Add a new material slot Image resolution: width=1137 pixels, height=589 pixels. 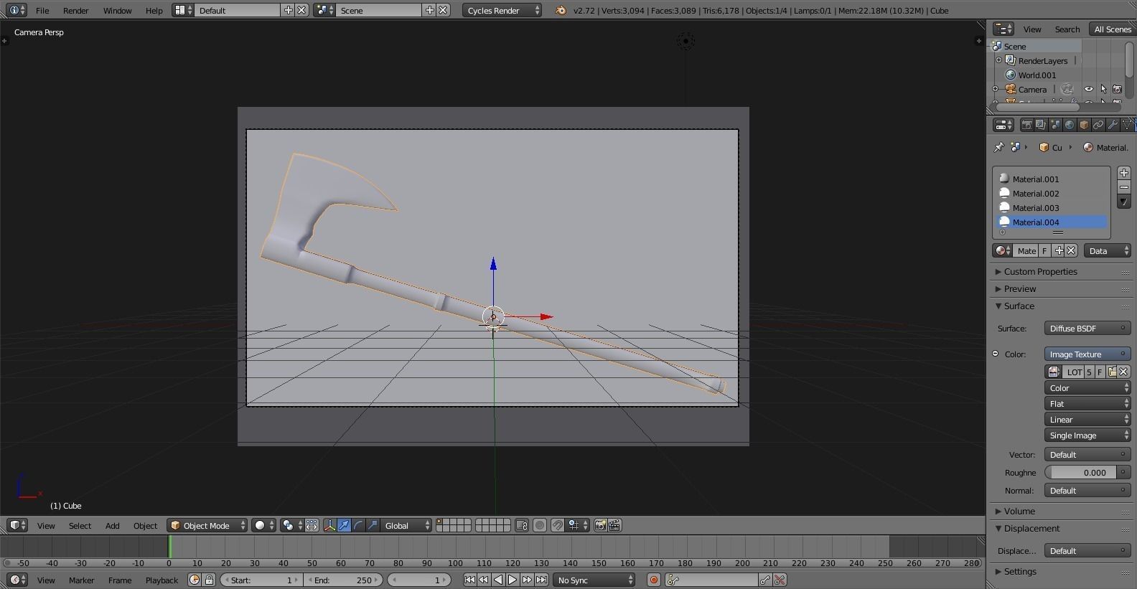click(1124, 173)
